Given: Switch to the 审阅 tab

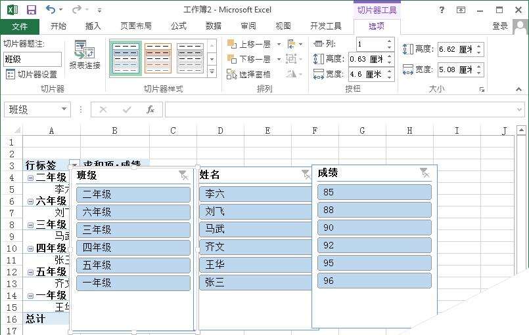Looking at the screenshot, I should coord(248,26).
